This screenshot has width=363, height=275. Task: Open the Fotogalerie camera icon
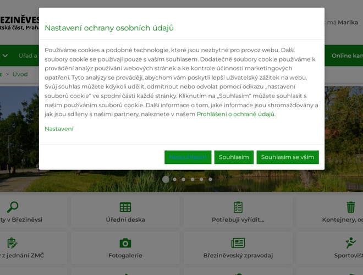[125, 243]
